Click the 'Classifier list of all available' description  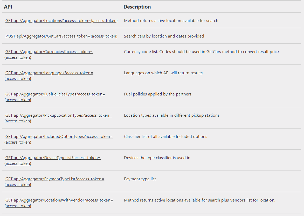(x=165, y=137)
